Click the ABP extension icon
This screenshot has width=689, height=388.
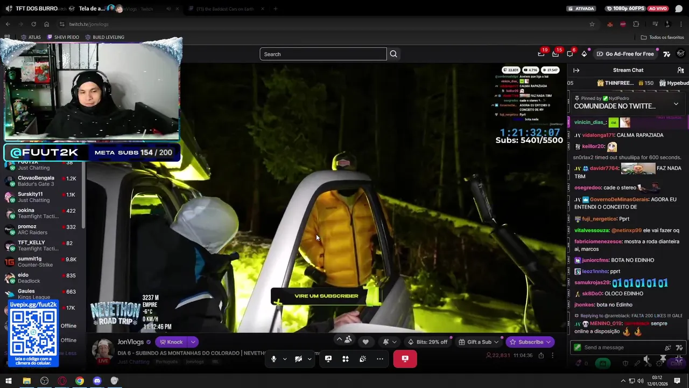(x=623, y=24)
